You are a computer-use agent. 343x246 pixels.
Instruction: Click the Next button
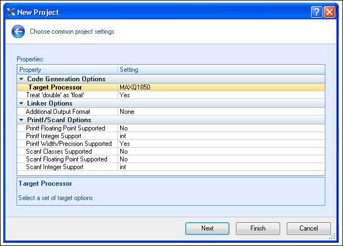(207, 228)
